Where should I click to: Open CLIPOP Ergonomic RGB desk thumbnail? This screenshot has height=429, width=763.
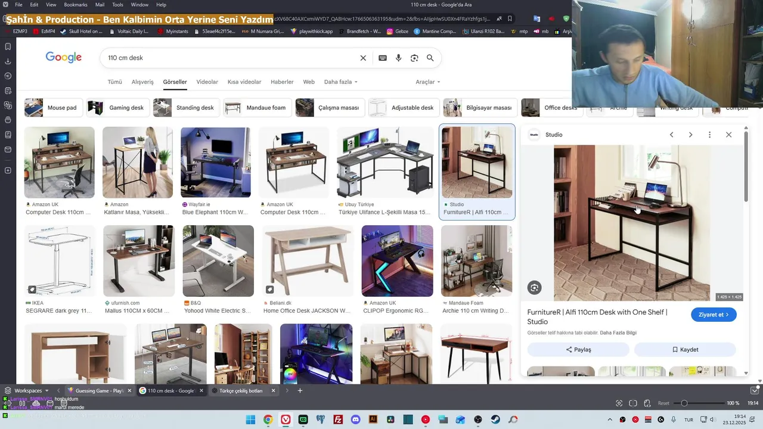(x=397, y=261)
